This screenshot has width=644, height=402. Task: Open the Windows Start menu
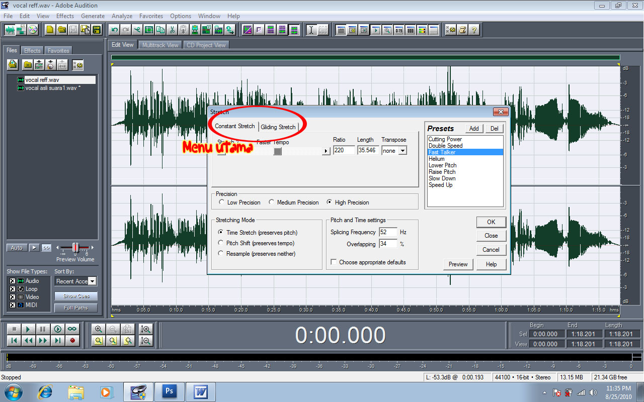click(x=13, y=391)
